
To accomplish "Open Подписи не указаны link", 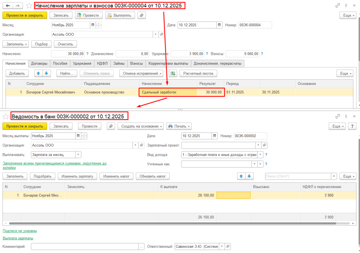I will 20,231.
